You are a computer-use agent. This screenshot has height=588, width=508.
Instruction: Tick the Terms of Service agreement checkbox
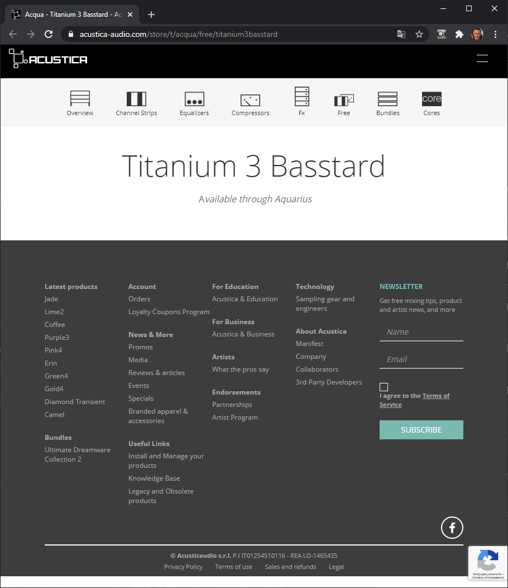point(384,387)
